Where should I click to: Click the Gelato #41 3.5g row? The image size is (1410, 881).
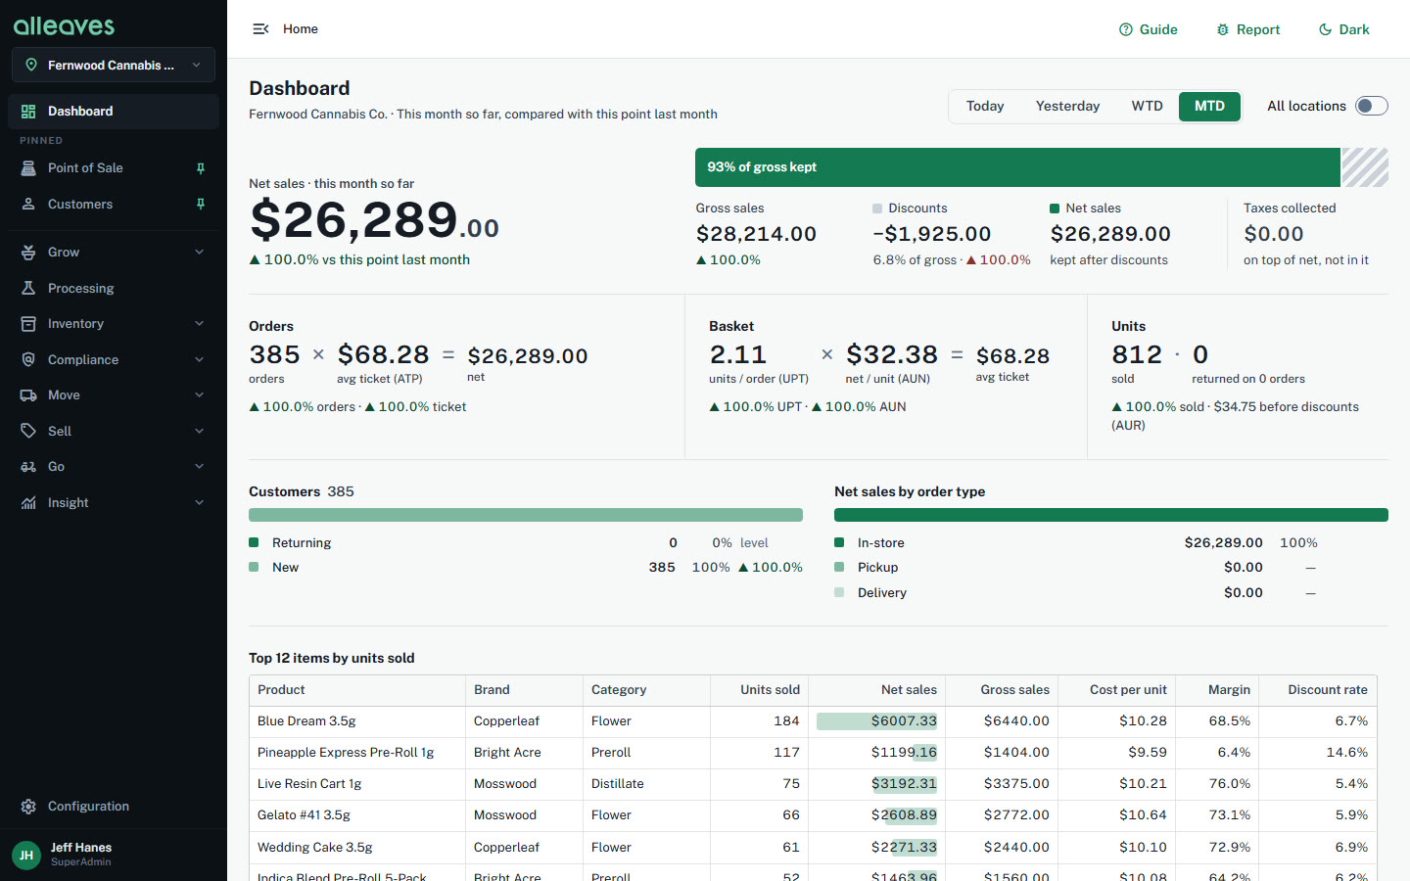(813, 815)
